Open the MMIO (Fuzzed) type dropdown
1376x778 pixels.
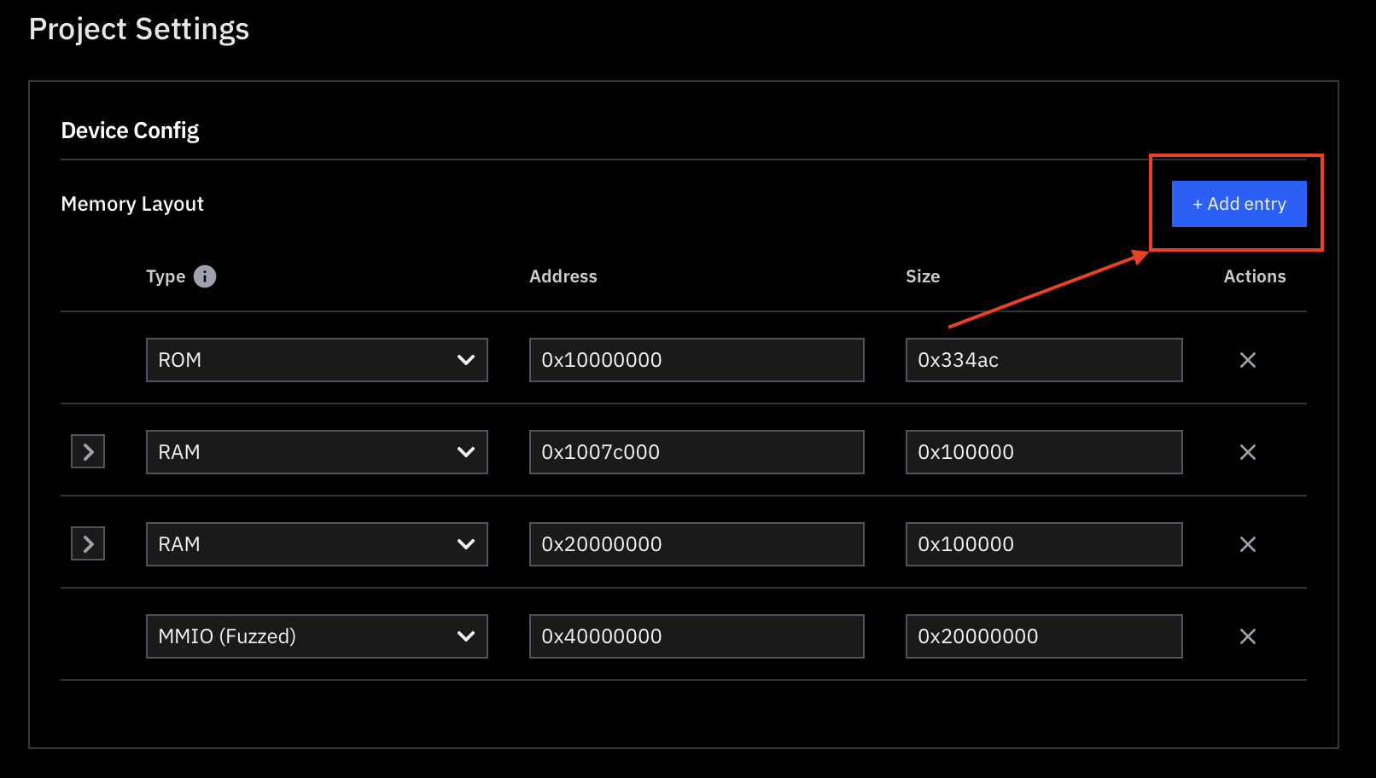(x=316, y=636)
